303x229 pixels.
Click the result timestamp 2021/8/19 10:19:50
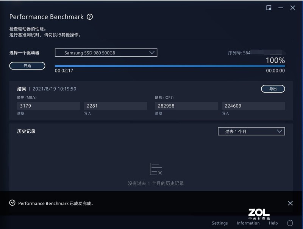[x=54, y=89]
